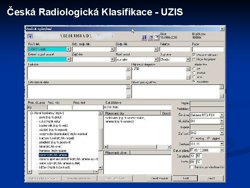
Task: Click the Automatické plánování button
Action: tap(43, 178)
